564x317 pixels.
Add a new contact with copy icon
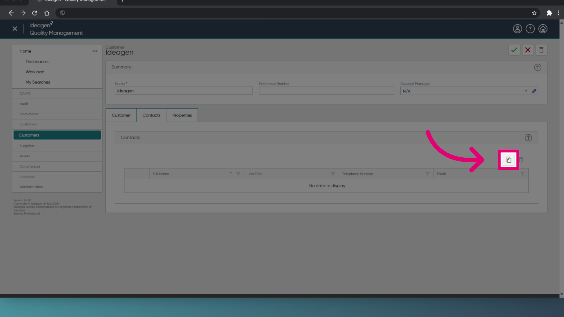[508, 160]
